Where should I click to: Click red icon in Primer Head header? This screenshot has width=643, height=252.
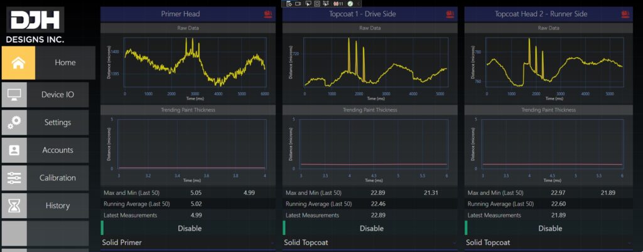(269, 14)
